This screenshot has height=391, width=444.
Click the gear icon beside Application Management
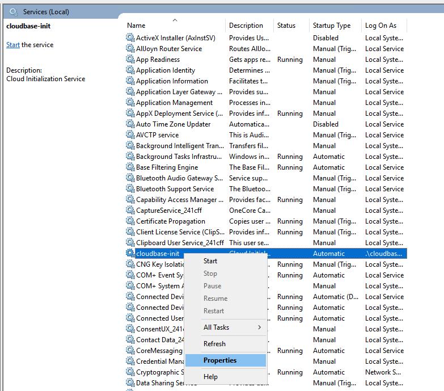130,102
